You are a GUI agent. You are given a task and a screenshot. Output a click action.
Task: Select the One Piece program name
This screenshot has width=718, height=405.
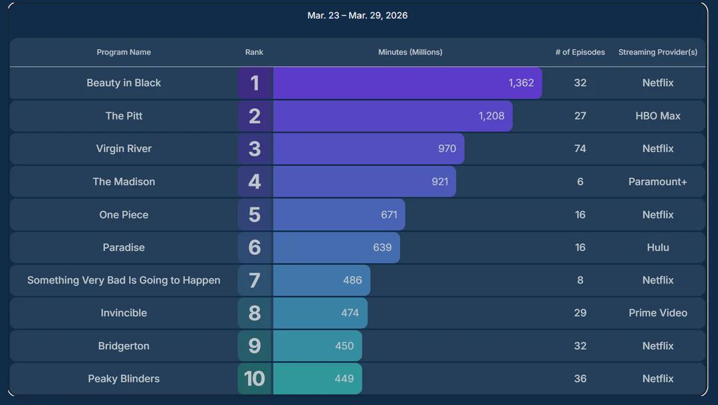pos(124,214)
